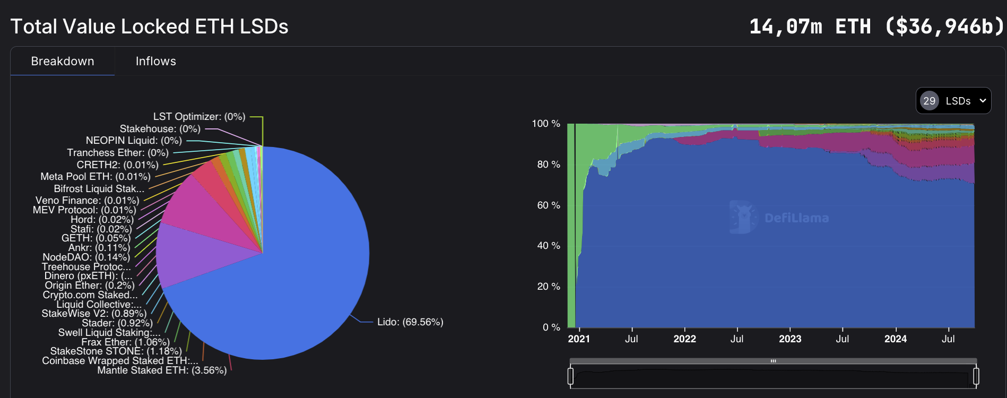Click the 60 % y-axis label
This screenshot has width=1007, height=398.
549,205
